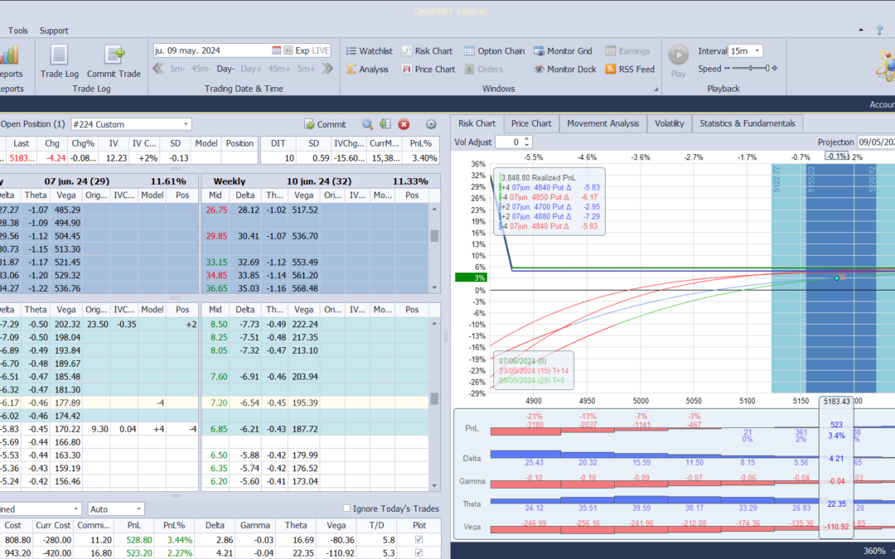Open the Monitor Dock window
The image size is (895, 559).
565,69
